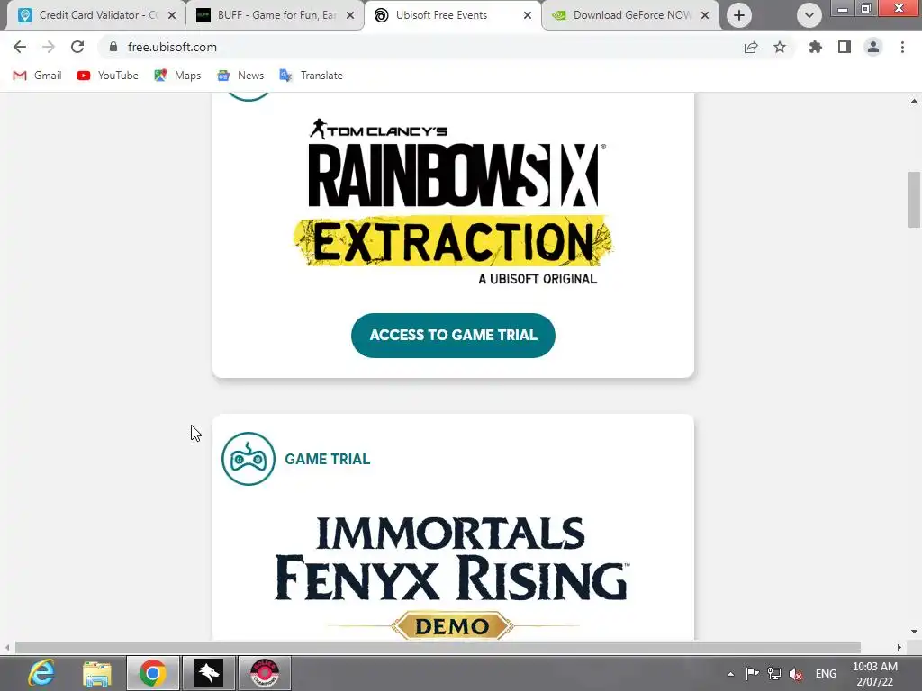Click the horizontal scrollbar thumb
Screen dimensions: 922x691
click(x=438, y=647)
